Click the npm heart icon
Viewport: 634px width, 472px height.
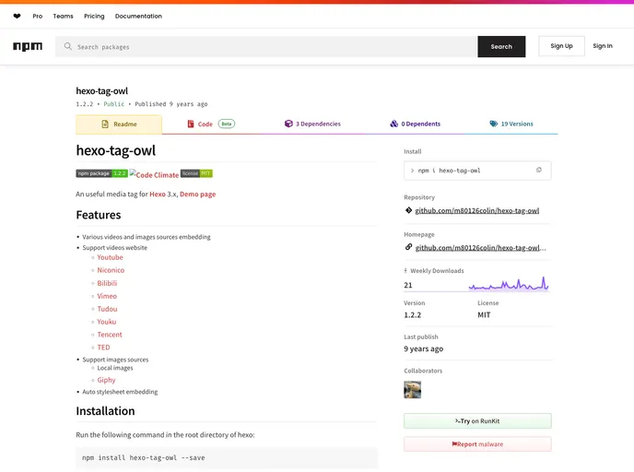click(x=17, y=17)
